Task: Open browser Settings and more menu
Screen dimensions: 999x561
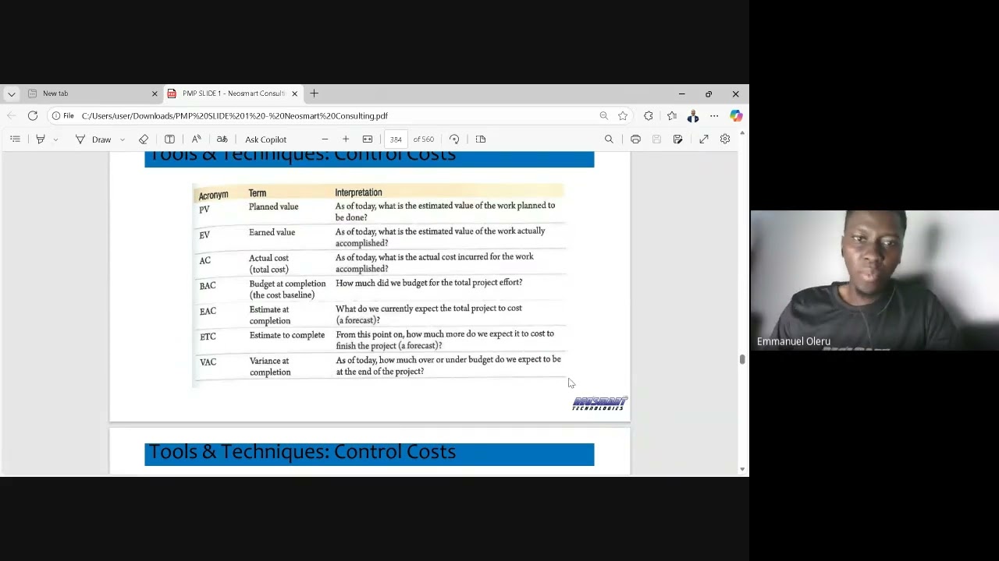Action: pos(714,116)
